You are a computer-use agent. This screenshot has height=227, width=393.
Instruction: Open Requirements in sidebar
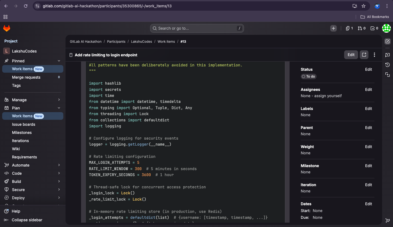tap(33, 157)
